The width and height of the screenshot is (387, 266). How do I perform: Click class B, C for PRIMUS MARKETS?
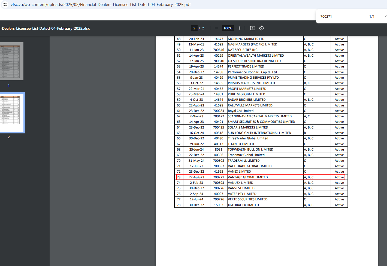(307, 83)
